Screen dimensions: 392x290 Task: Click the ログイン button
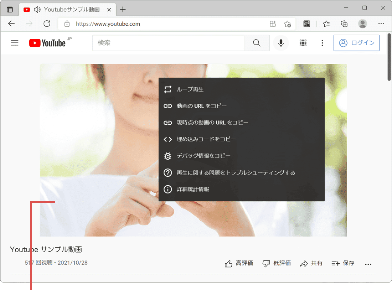pos(356,43)
